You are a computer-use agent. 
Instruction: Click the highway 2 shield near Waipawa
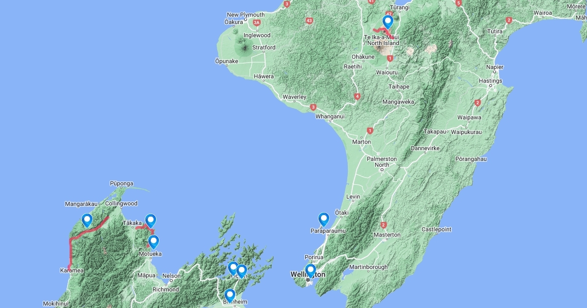[477, 103]
